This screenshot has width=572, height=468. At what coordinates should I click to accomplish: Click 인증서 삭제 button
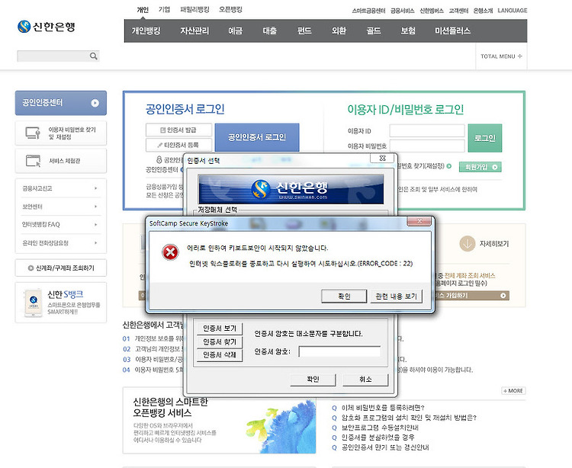220,355
